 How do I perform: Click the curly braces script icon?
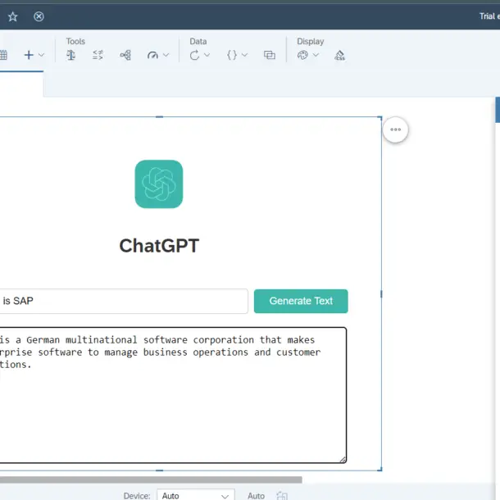232,55
